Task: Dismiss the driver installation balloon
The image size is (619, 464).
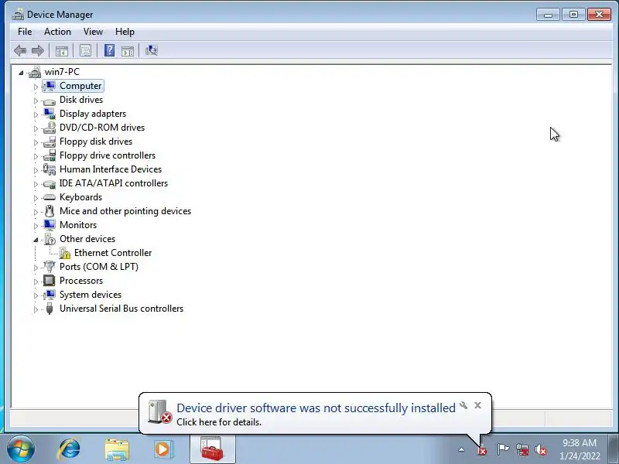Action: point(478,405)
